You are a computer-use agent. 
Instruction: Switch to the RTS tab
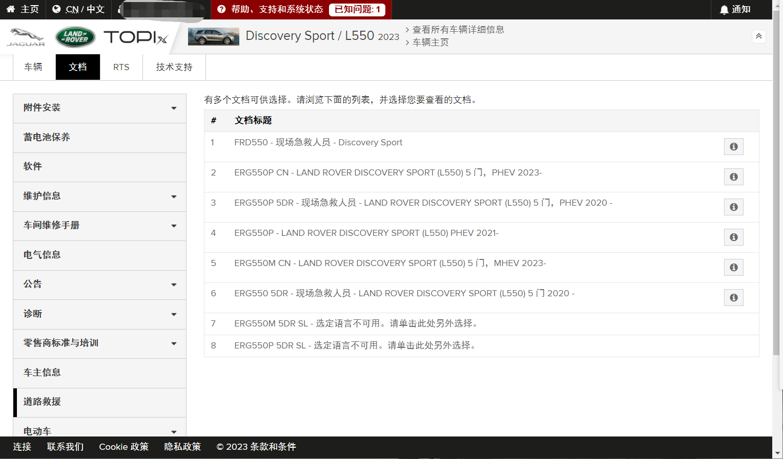click(121, 67)
